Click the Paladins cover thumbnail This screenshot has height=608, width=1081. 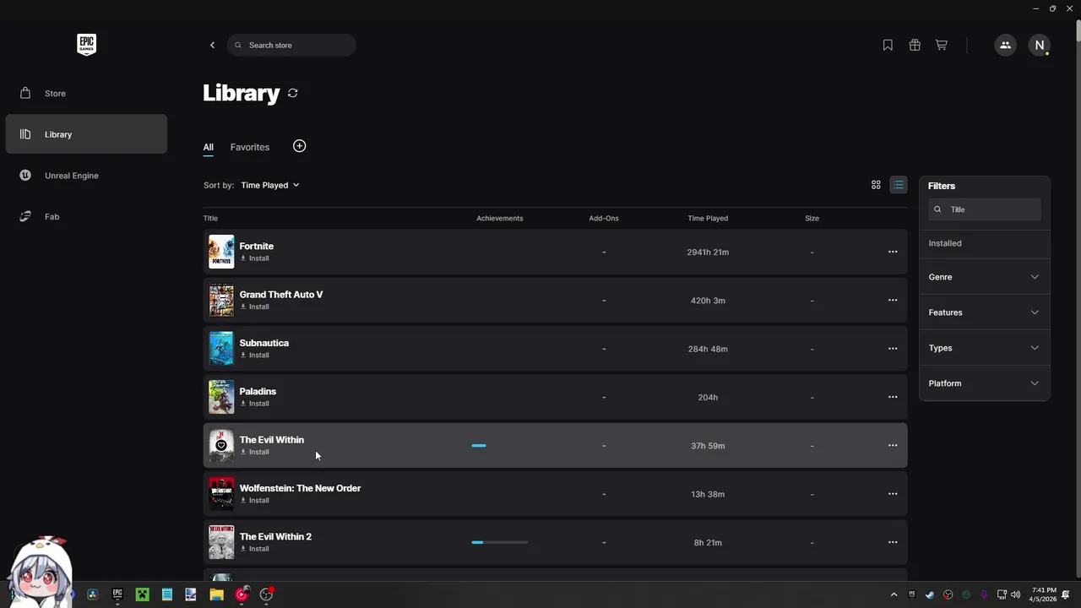221,397
